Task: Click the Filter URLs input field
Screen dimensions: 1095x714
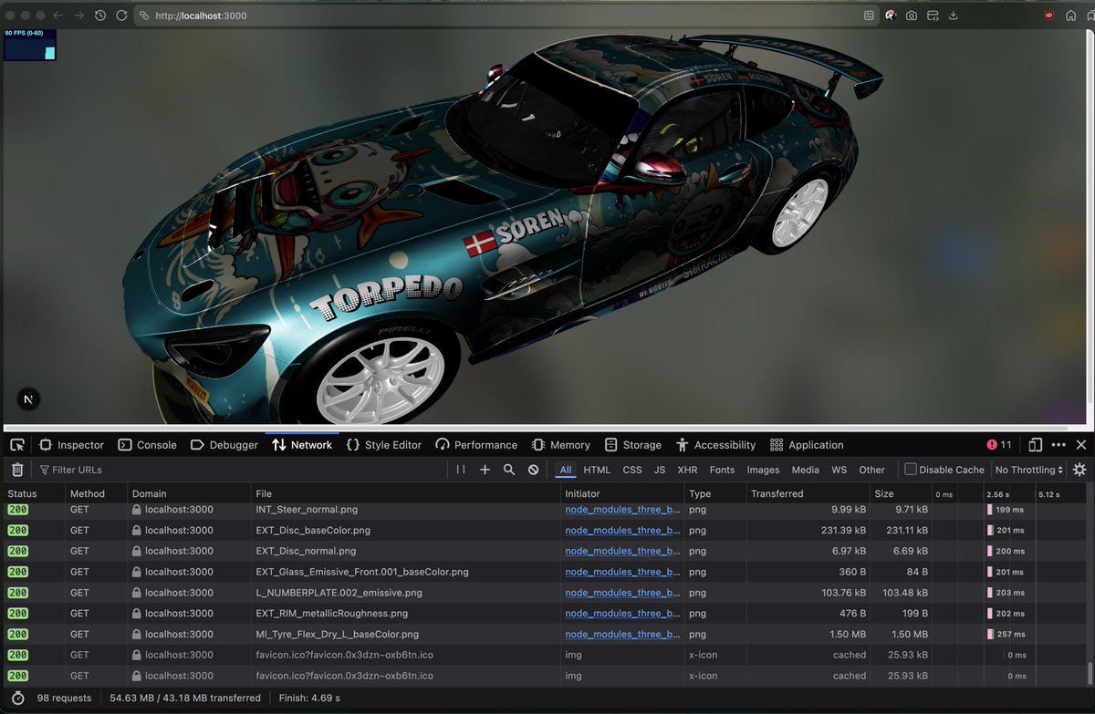Action: coord(242,470)
